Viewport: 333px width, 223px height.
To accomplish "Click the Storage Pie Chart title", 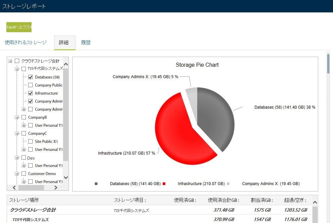I will coord(197,65).
